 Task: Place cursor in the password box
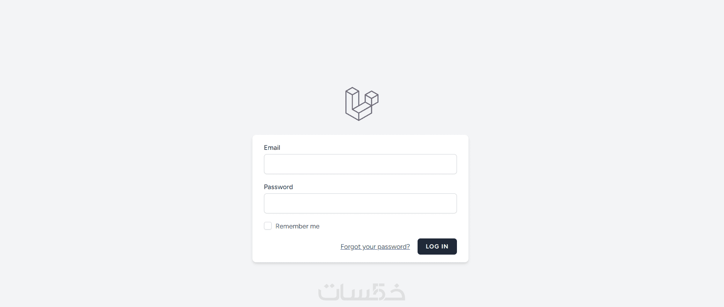point(360,203)
